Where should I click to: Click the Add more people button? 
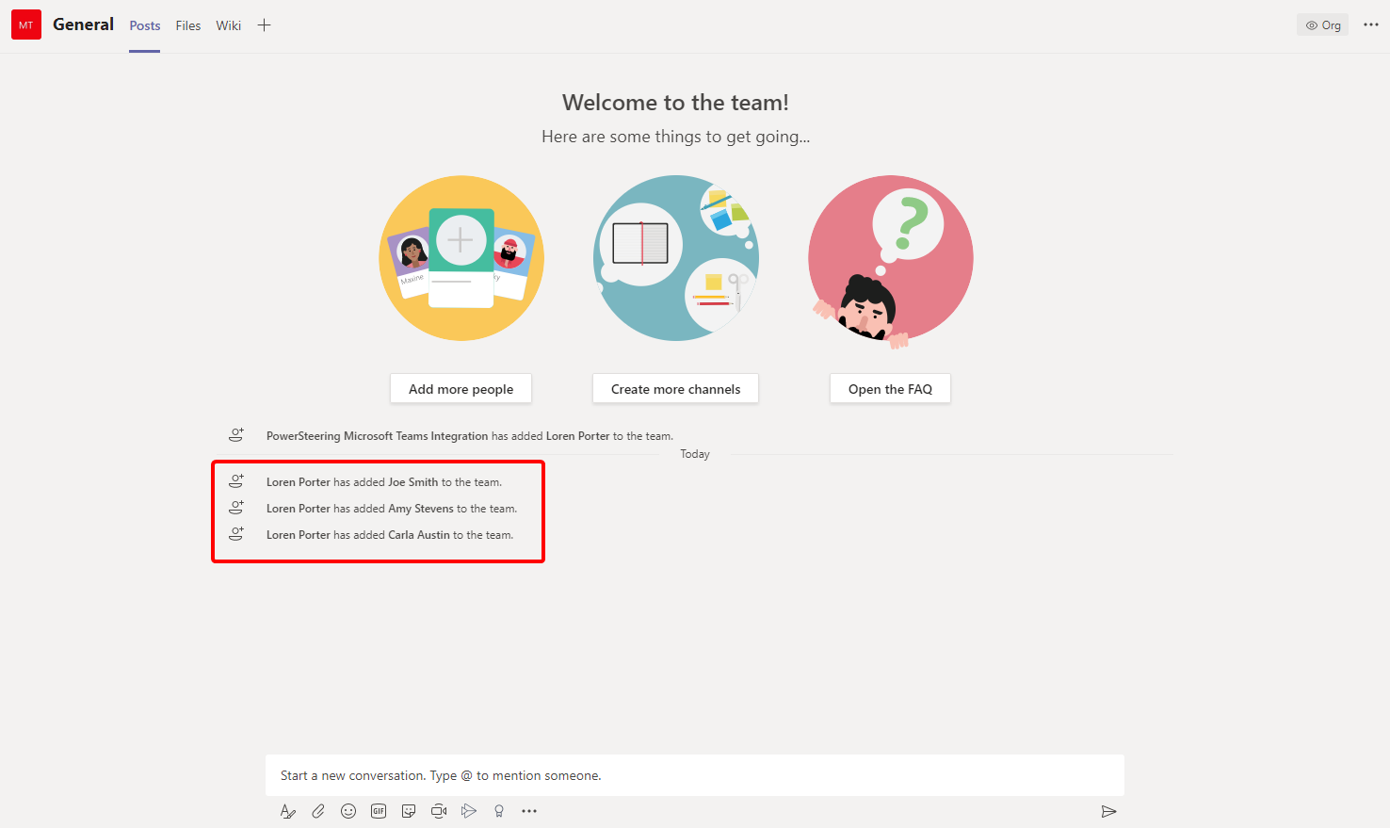click(x=461, y=389)
